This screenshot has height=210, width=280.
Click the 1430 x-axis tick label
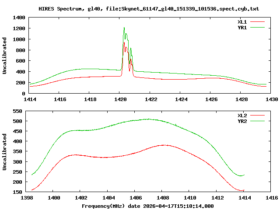pyautogui.click(x=272, y=99)
